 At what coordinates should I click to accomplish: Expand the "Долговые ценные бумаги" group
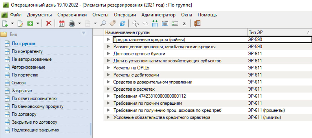pos(109,54)
